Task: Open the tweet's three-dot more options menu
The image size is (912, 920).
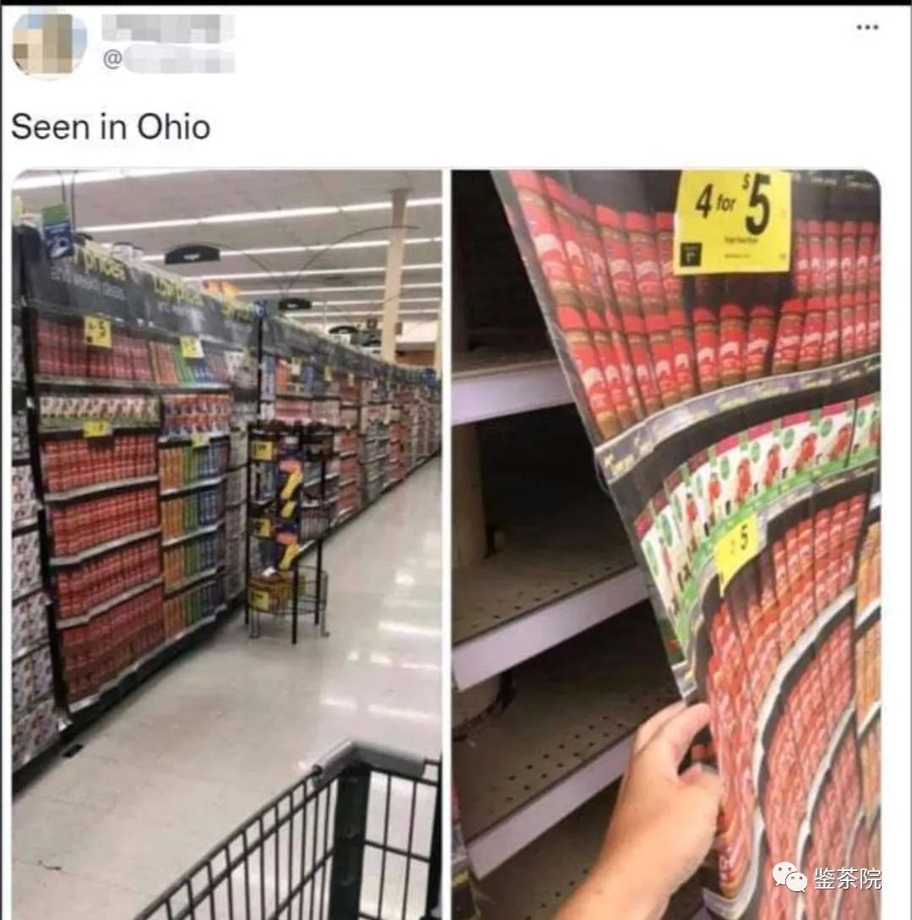Action: 867,27
